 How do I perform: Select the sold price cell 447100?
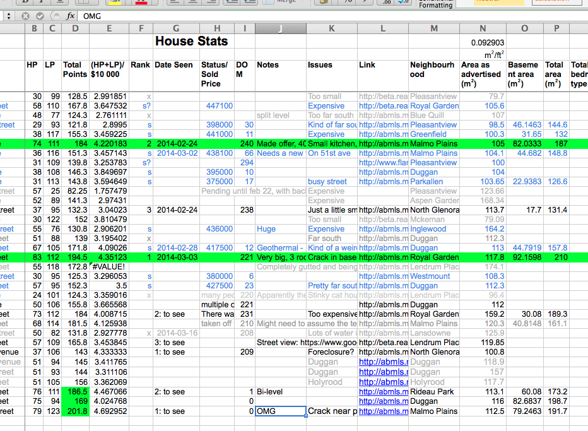pyautogui.click(x=217, y=106)
